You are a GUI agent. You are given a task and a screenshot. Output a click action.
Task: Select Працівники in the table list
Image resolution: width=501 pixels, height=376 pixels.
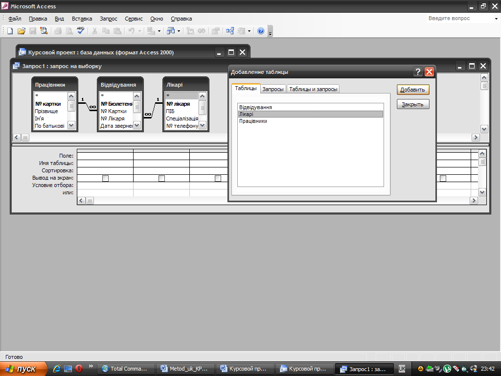pos(311,121)
